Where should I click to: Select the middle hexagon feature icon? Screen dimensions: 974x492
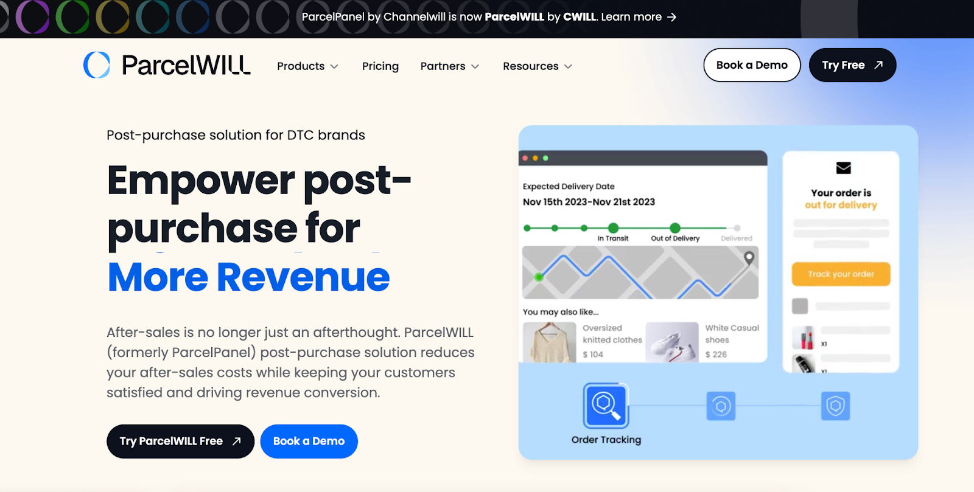[721, 406]
